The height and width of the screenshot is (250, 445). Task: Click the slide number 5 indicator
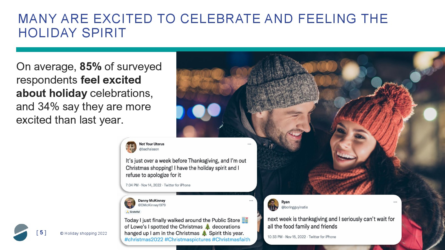[x=41, y=233]
